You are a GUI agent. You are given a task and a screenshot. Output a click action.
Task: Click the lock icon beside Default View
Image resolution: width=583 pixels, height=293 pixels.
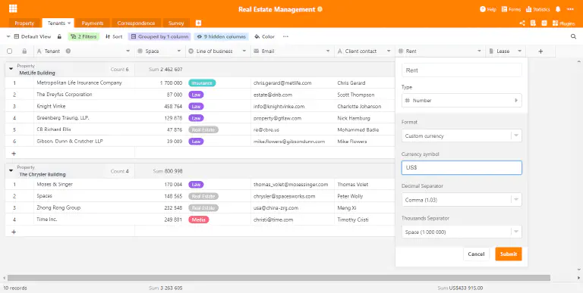coord(59,36)
